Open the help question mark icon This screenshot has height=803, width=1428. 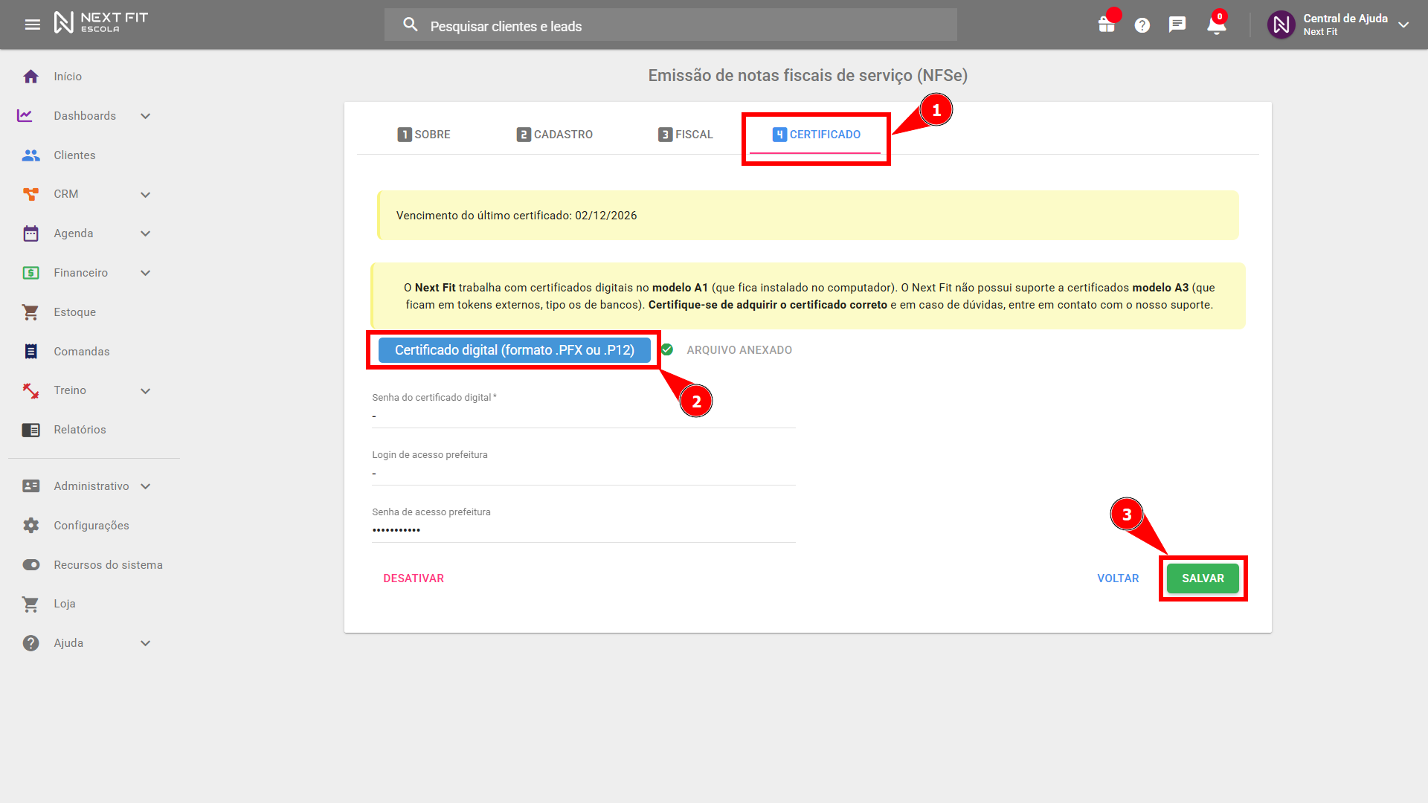1142,25
